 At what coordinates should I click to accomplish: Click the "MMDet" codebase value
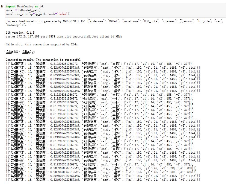point(113,21)
